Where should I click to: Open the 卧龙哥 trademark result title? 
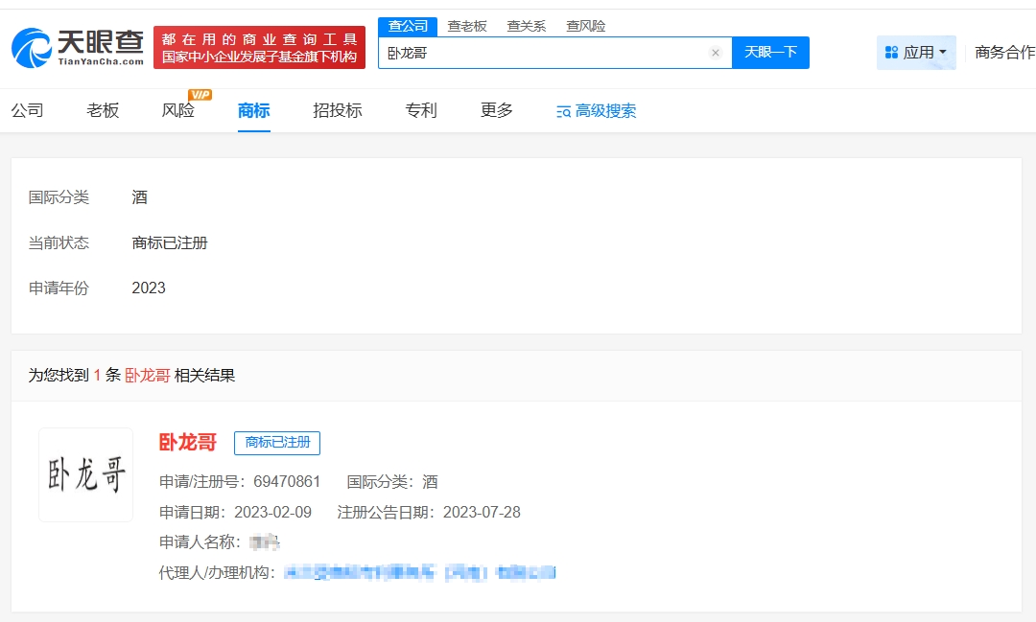[x=188, y=442]
